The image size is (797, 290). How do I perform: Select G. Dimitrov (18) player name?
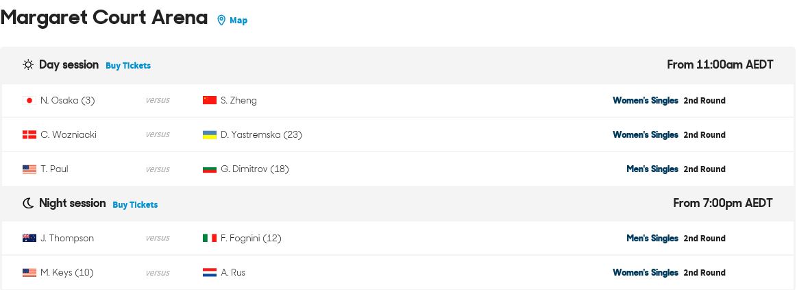pyautogui.click(x=255, y=169)
